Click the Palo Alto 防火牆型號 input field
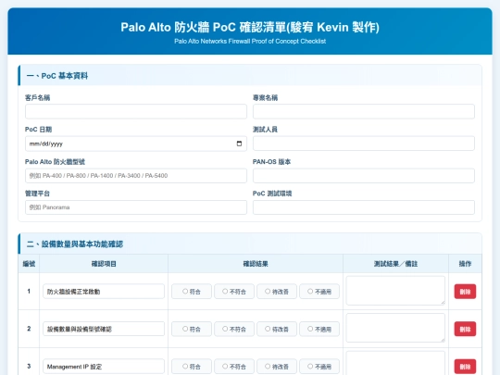 (136, 176)
